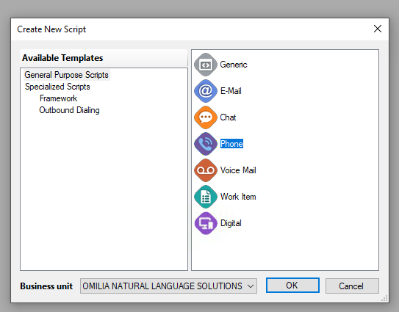Click the Cancel button

(x=352, y=286)
